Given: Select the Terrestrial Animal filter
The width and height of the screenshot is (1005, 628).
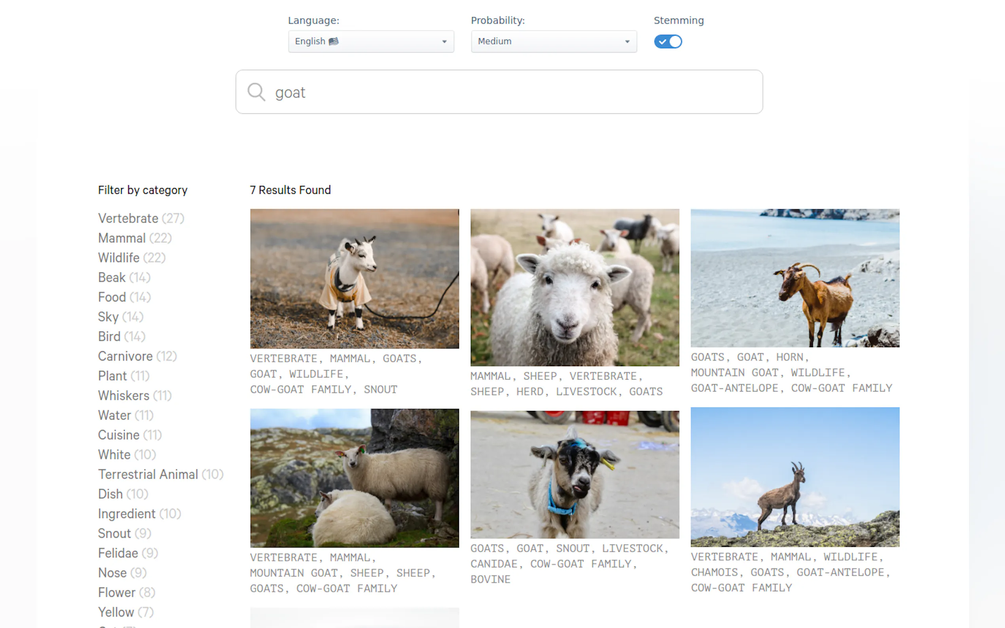Looking at the screenshot, I should coord(148,474).
